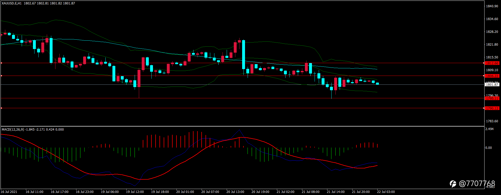Click the 19 Jul 06:00 time label

[x=110, y=192]
